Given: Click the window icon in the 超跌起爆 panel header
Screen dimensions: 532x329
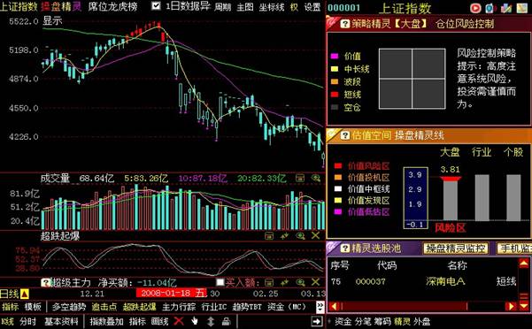Looking at the screenshot, I should (269, 236).
